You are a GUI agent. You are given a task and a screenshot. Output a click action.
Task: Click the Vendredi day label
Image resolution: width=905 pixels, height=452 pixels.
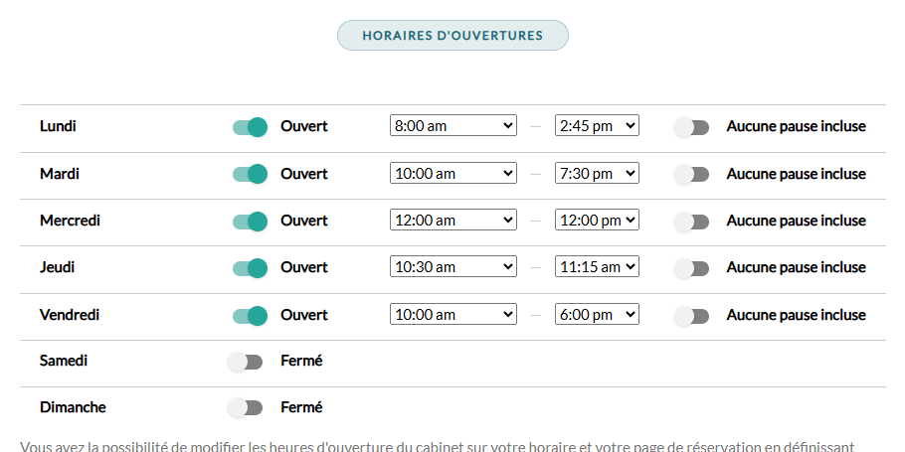click(x=70, y=315)
